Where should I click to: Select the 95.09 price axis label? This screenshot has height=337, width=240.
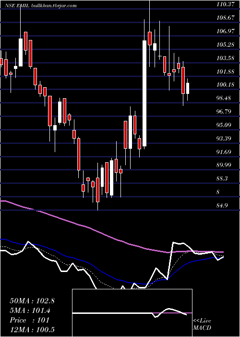[x=224, y=125]
